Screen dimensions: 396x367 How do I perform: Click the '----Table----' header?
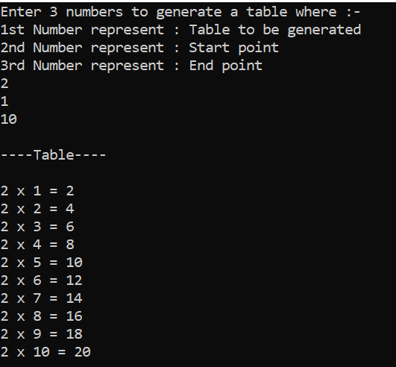pyautogui.click(x=53, y=155)
